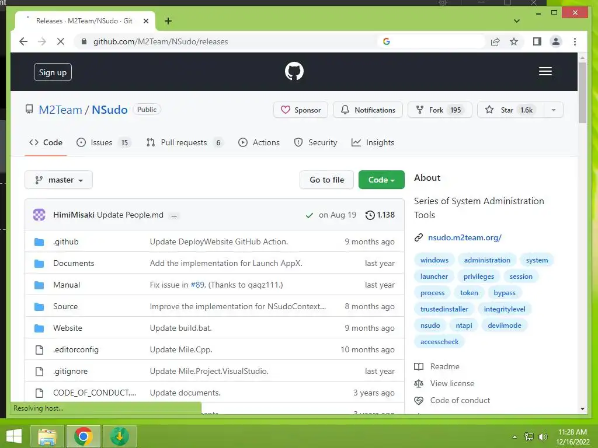The image size is (598, 448).
Task: Open the Website folder
Action: tap(68, 328)
